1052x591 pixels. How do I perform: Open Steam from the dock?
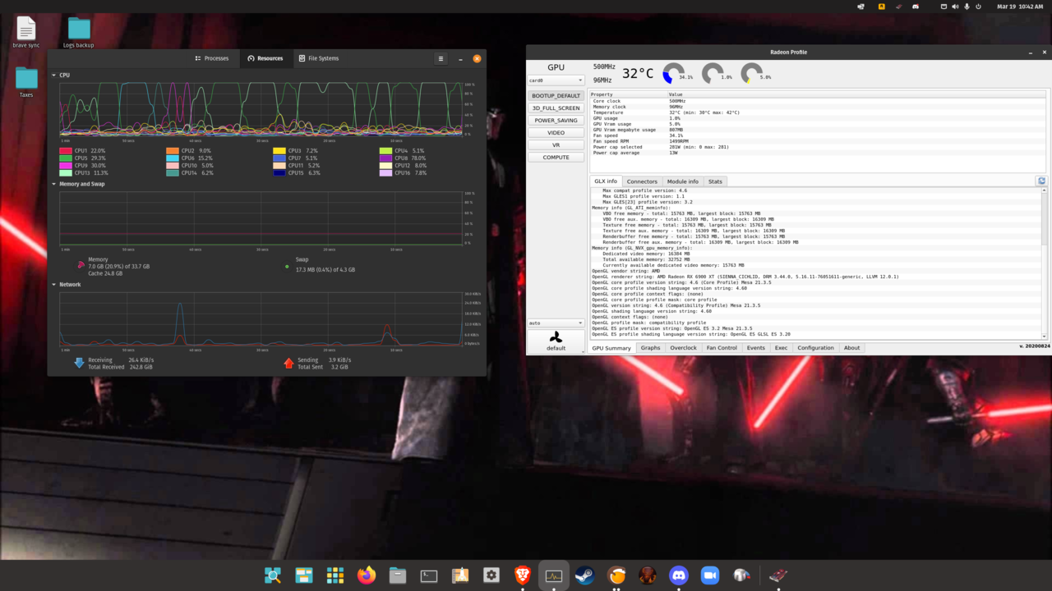(584, 576)
